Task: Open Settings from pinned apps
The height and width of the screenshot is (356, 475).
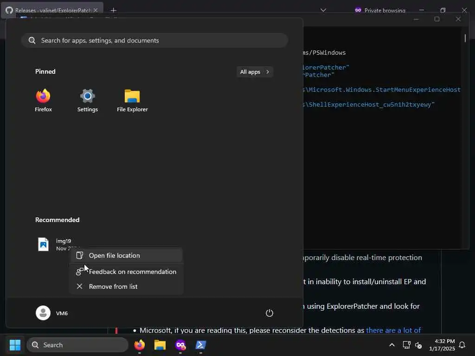Action: pos(88,101)
